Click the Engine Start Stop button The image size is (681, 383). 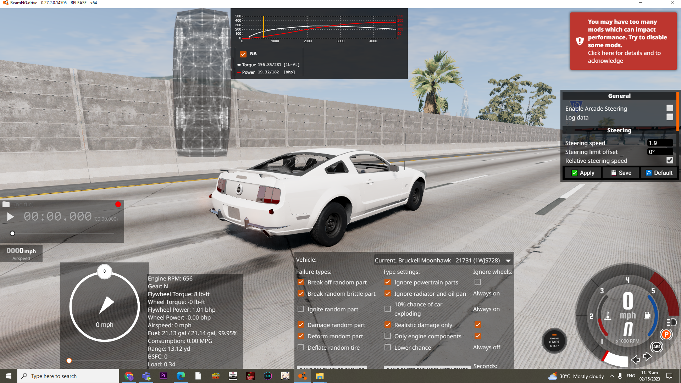tap(554, 342)
